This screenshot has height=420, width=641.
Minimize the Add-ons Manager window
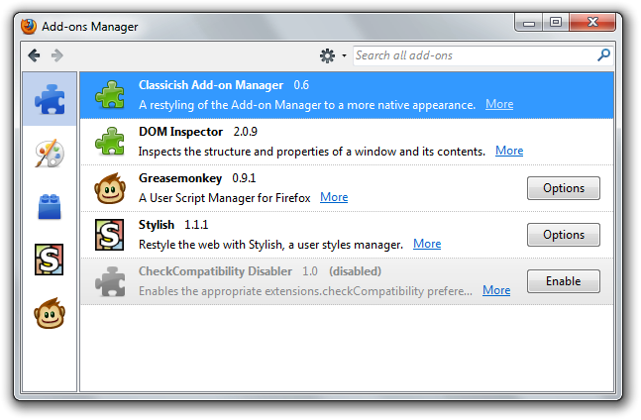(529, 23)
